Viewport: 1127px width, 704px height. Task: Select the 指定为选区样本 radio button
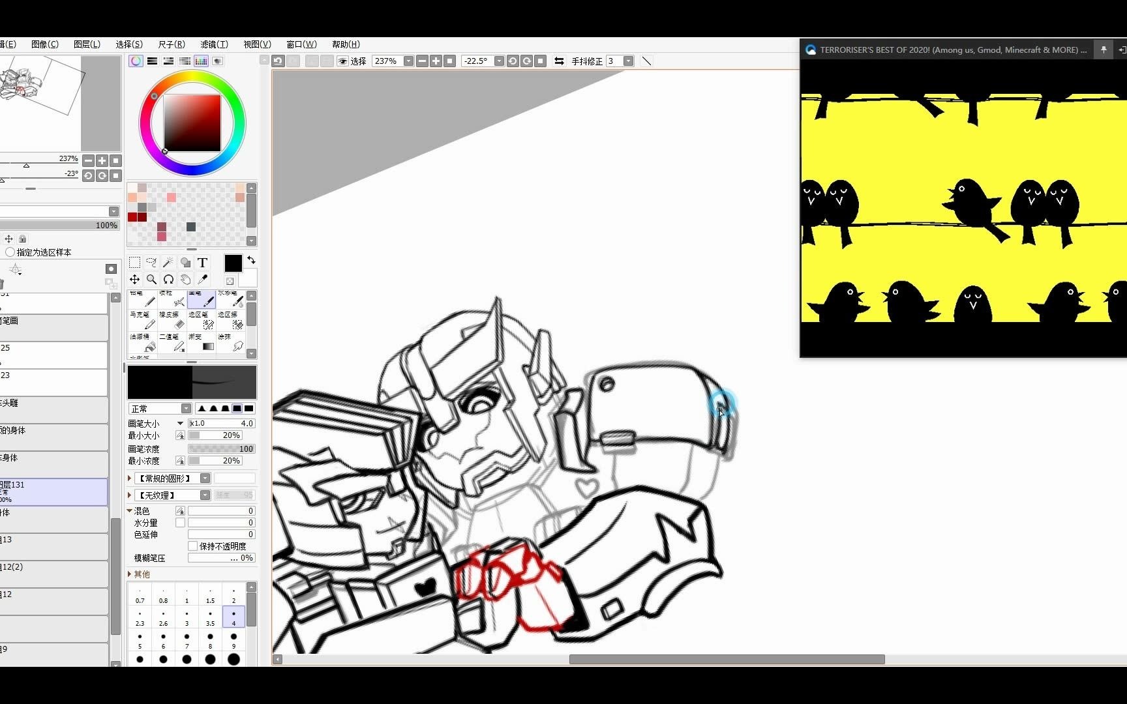10,252
